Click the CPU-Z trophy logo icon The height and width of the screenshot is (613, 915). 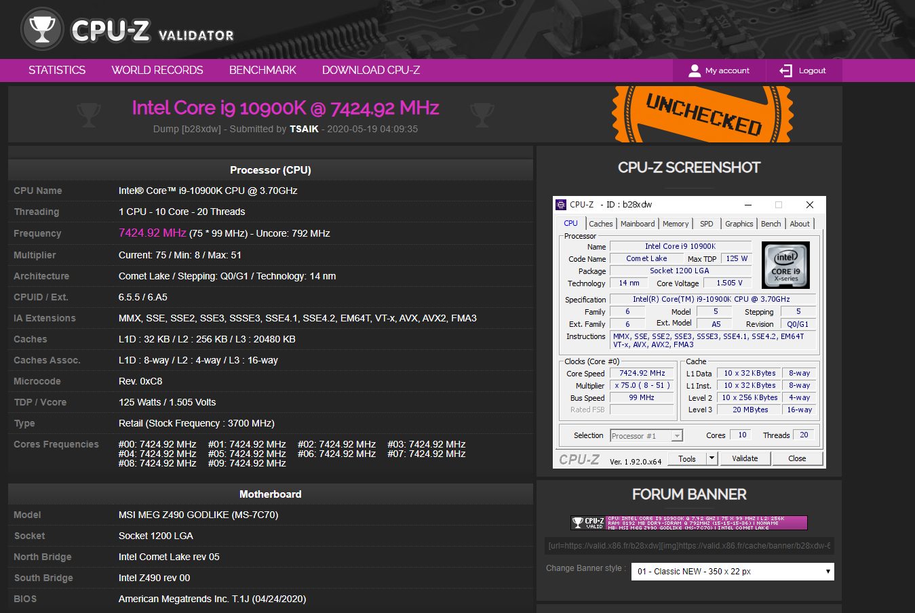coord(42,29)
